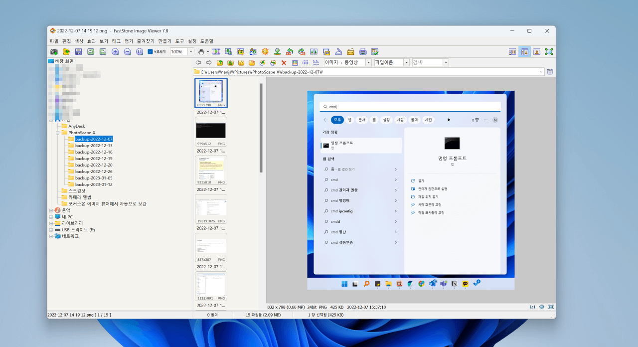638x347 pixels.
Task: Select the AnyDesk folder
Action: tap(77, 126)
